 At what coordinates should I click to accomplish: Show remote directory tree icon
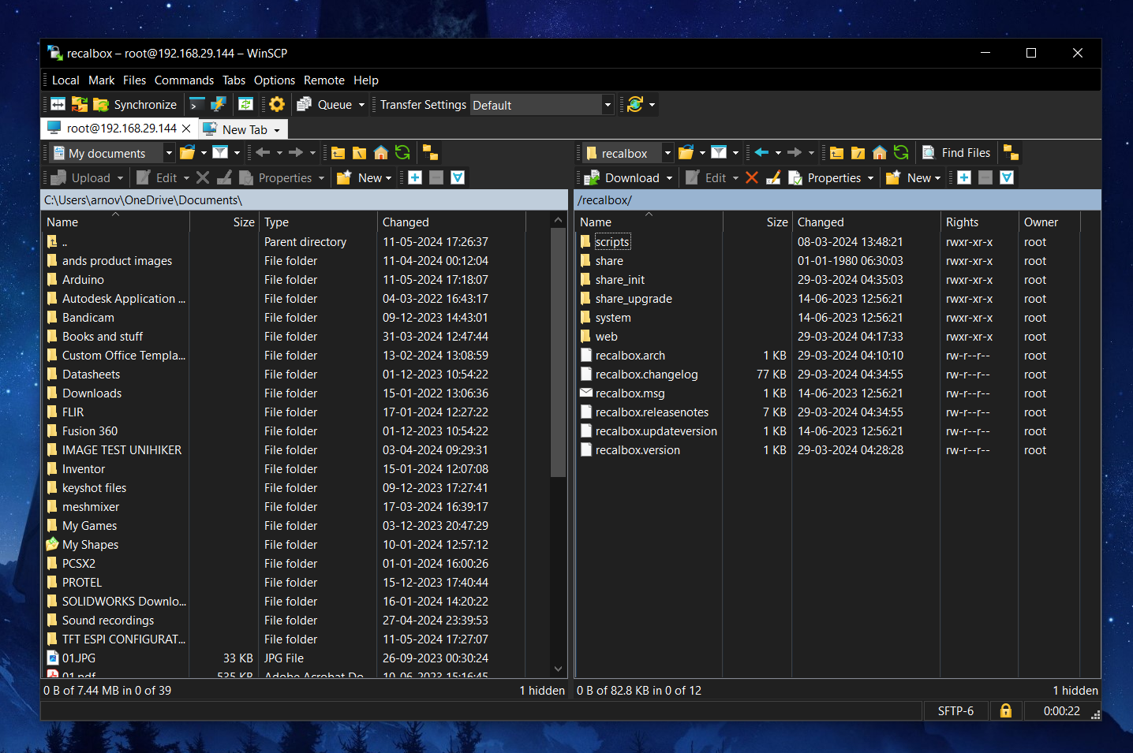(1011, 153)
